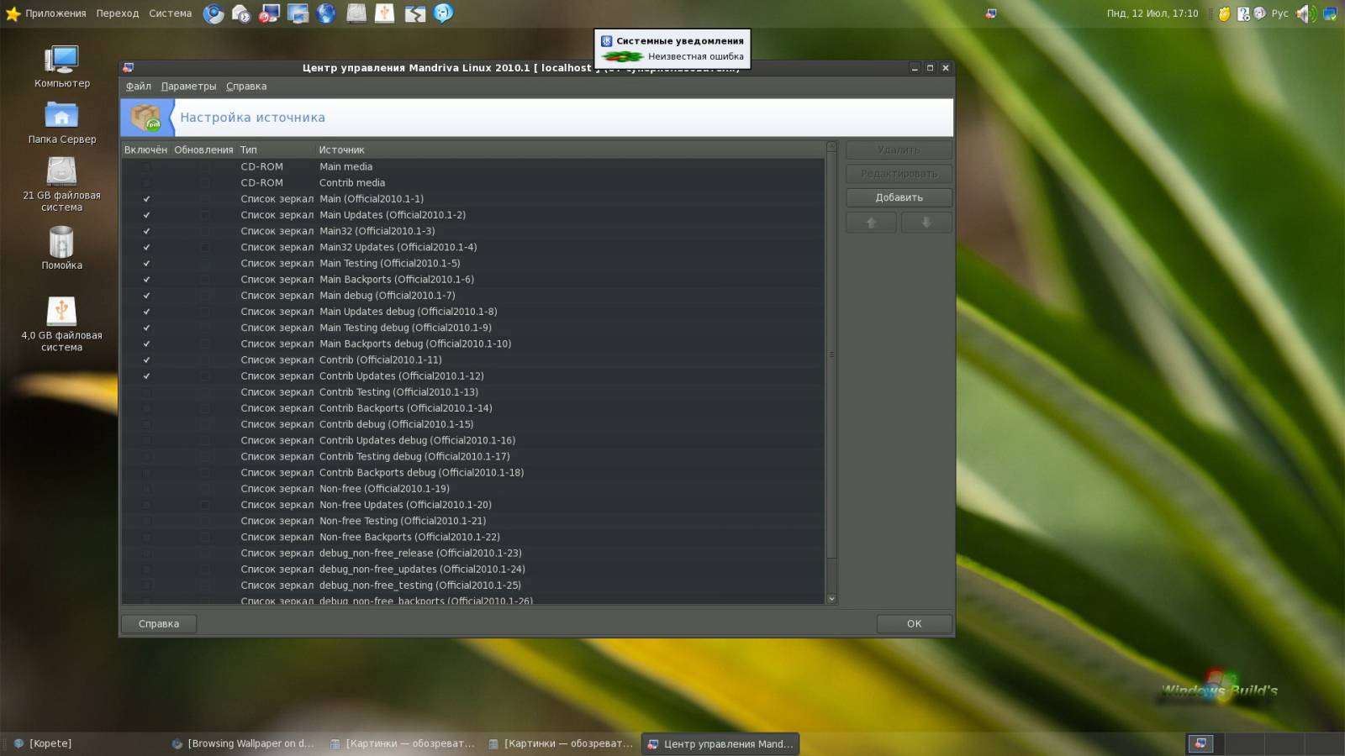Open the Помойка trash icon

[61, 249]
